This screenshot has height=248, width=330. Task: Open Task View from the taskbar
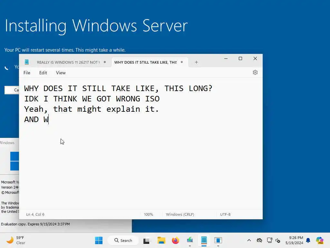[146, 240]
